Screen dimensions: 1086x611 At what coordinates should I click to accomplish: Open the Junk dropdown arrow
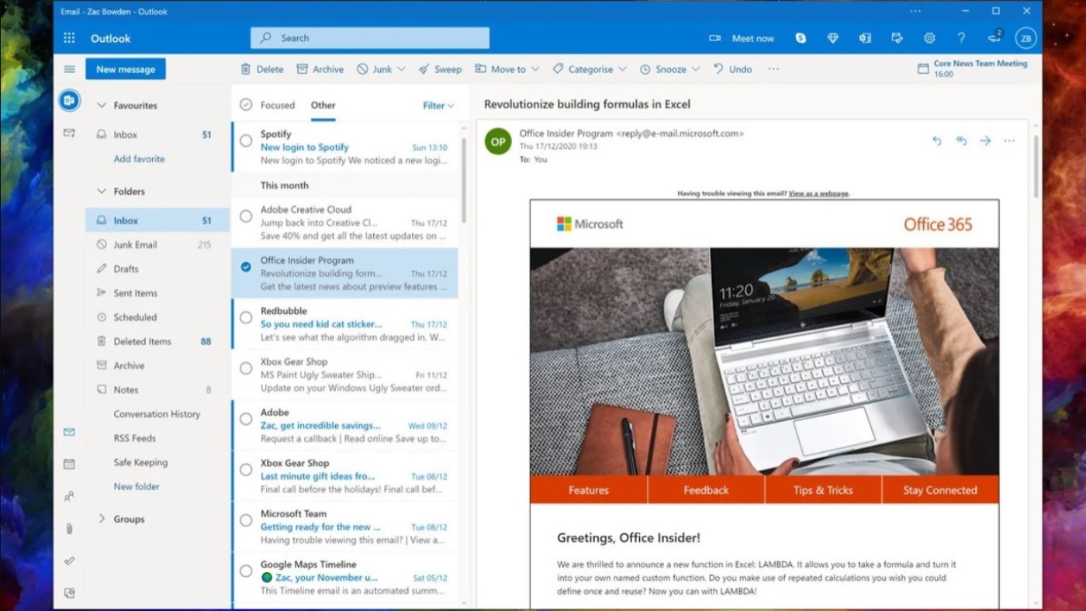point(401,69)
